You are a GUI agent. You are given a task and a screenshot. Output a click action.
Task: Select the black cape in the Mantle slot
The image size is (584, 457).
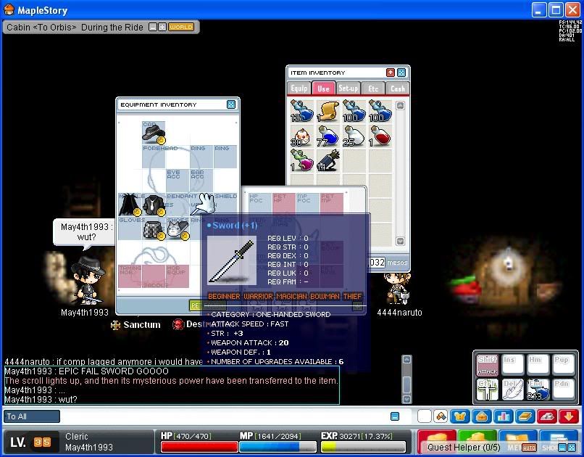[130, 205]
